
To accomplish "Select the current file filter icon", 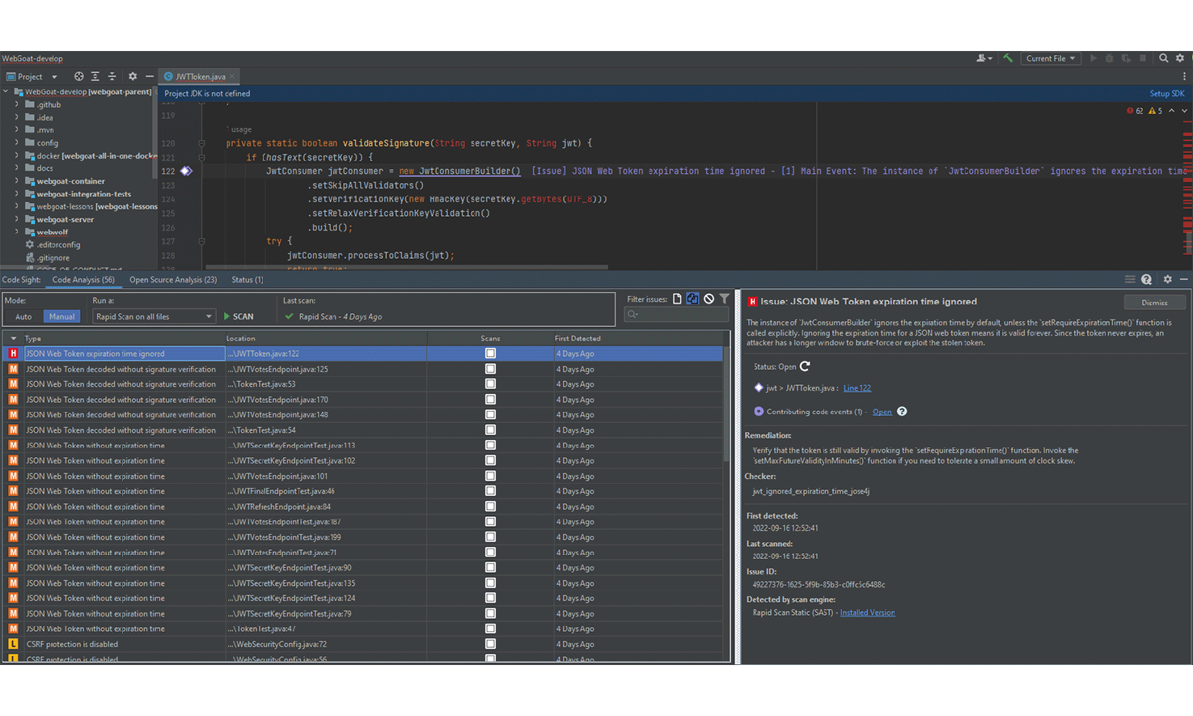I will tap(676, 299).
